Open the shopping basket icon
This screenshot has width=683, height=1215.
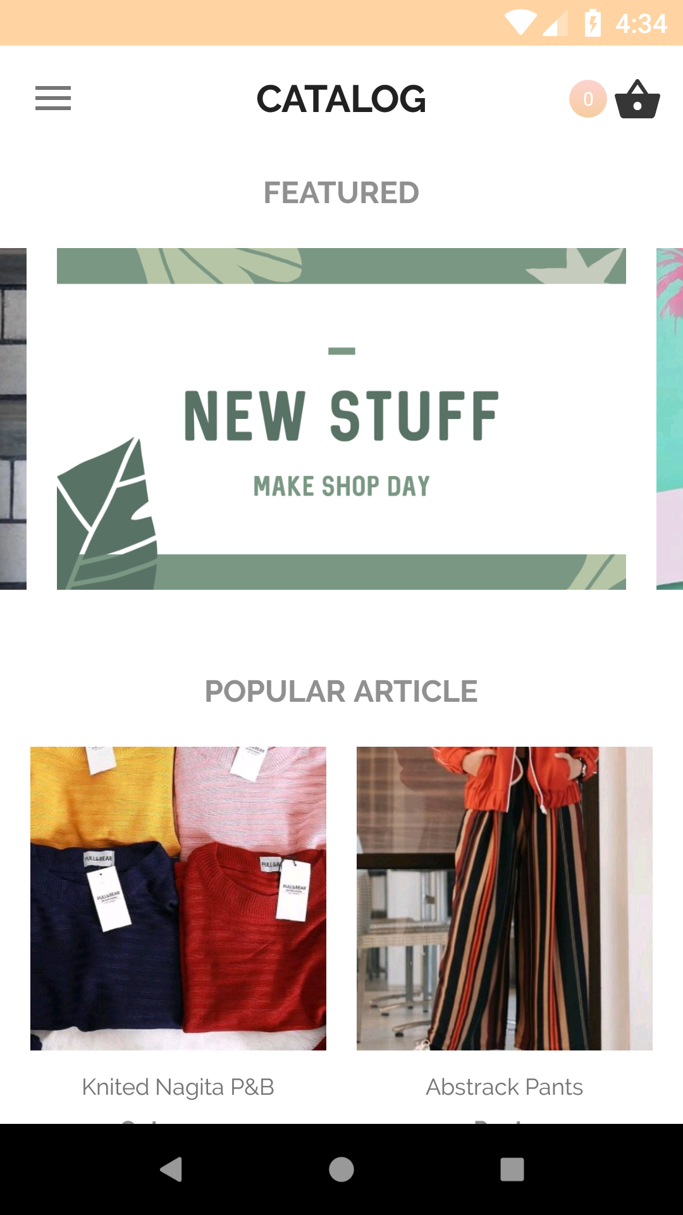(637, 99)
